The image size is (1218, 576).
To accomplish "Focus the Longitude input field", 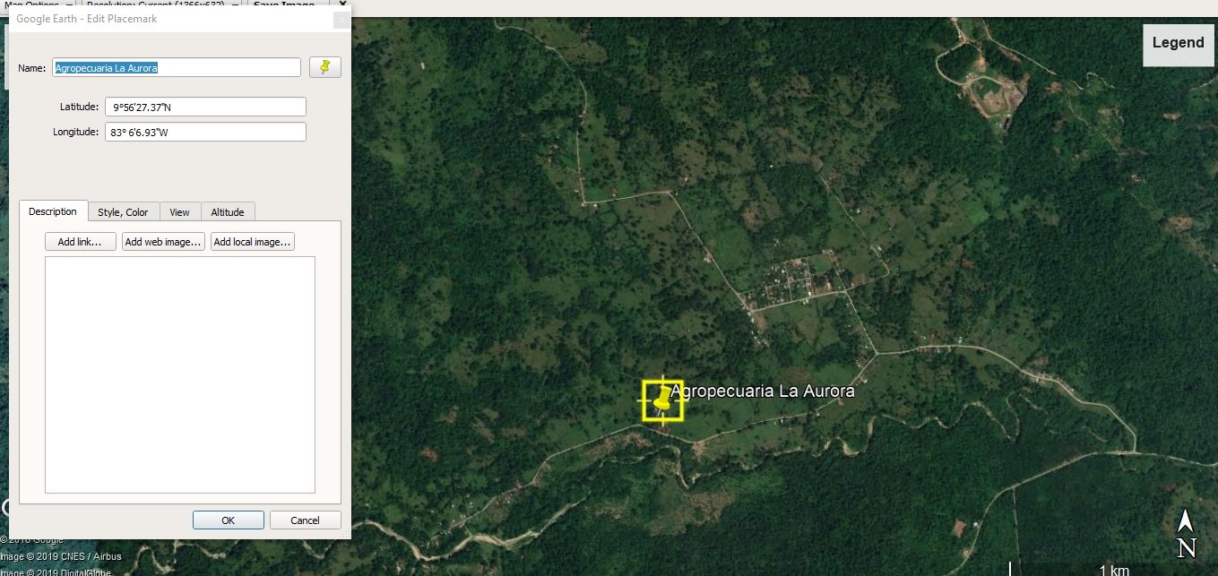I will pos(205,133).
